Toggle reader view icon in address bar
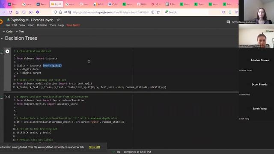This screenshot has height=154, width=274. [x=153, y=12]
